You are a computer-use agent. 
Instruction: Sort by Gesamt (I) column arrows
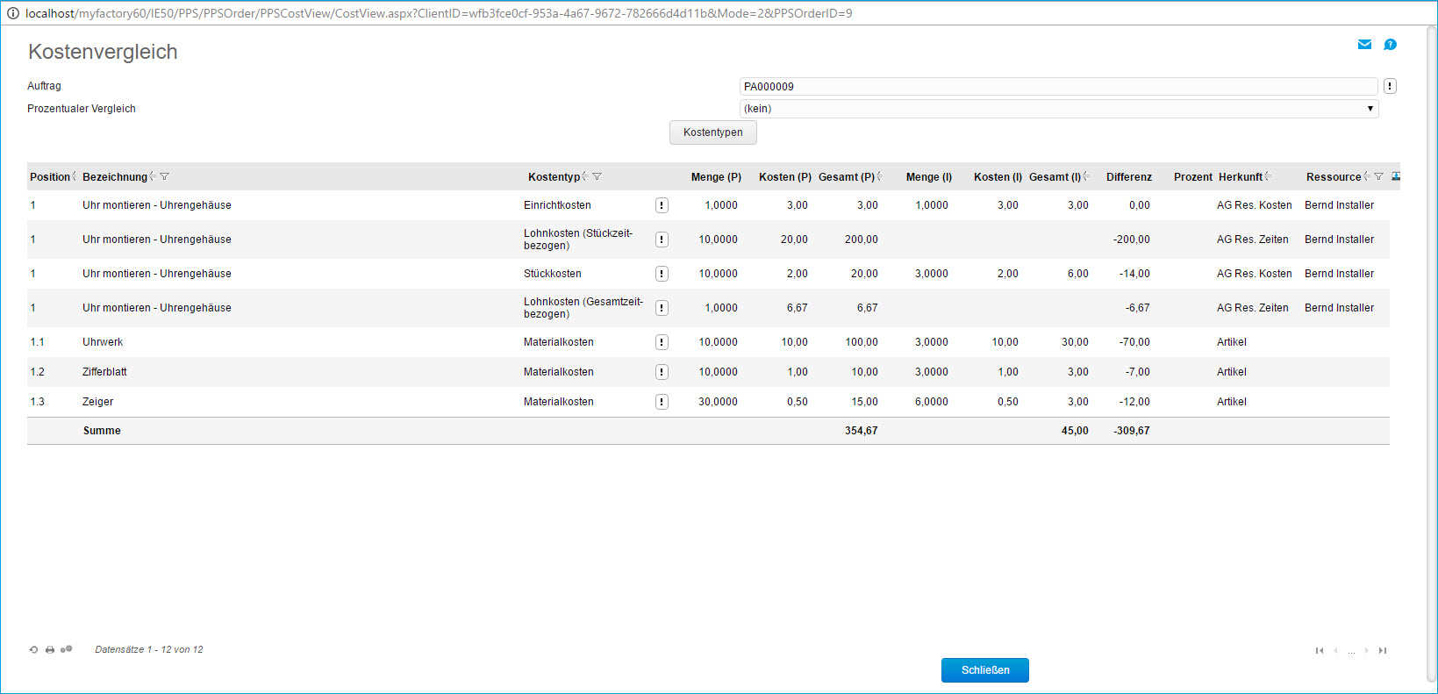point(1085,176)
